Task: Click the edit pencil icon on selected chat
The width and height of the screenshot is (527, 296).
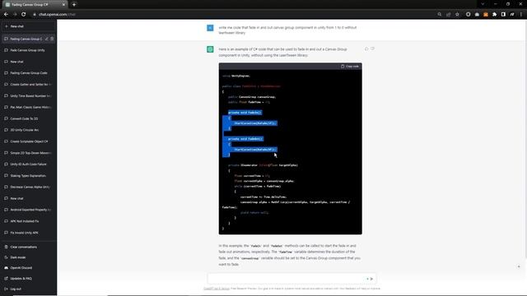Action: [x=47, y=39]
